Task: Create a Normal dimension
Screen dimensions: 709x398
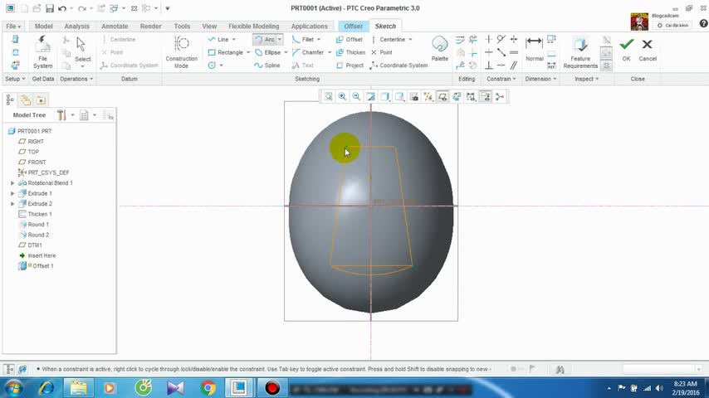Action: [534, 49]
